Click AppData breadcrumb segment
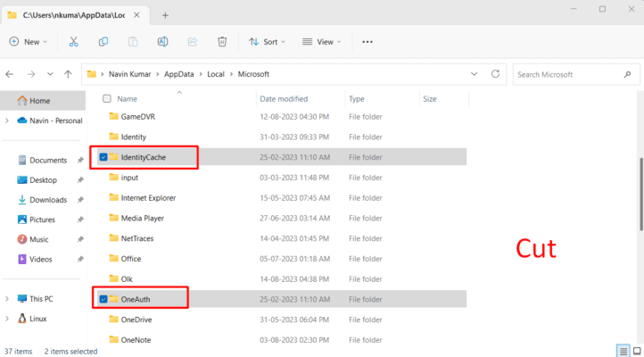The image size is (644, 357). pyautogui.click(x=178, y=74)
